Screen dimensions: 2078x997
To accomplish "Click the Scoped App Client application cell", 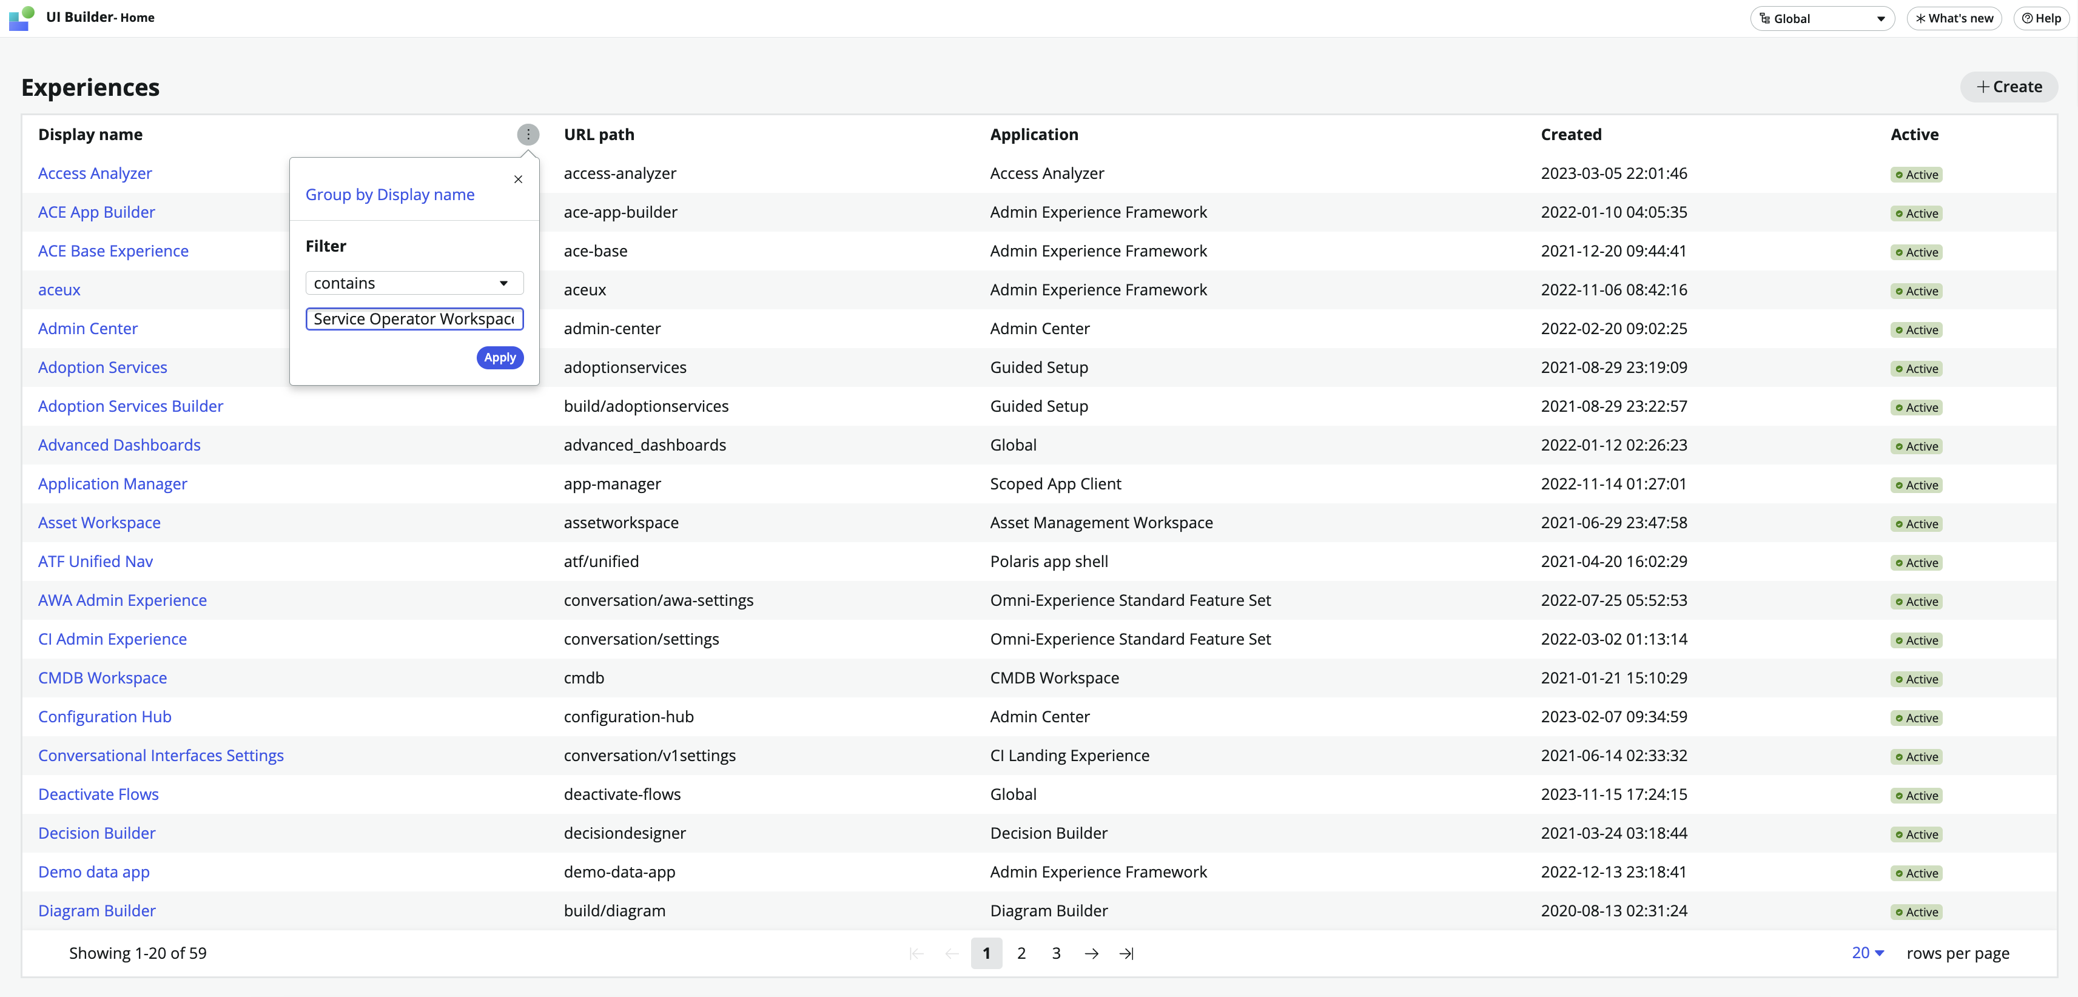I will pyautogui.click(x=1056, y=484).
